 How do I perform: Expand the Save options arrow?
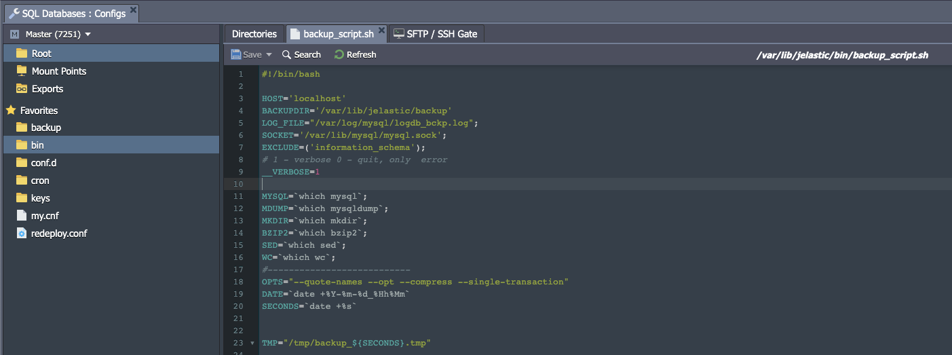269,55
